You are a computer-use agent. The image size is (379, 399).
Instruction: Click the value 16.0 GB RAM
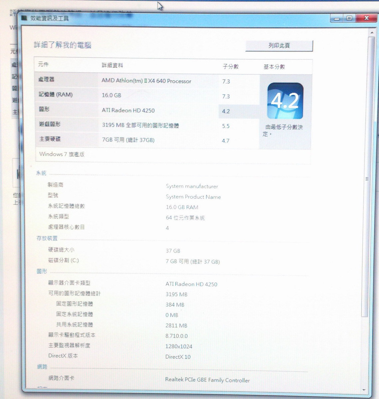click(x=182, y=207)
